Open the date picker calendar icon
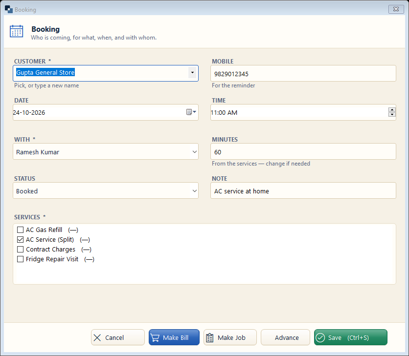This screenshot has height=356, width=409. pyautogui.click(x=191, y=112)
